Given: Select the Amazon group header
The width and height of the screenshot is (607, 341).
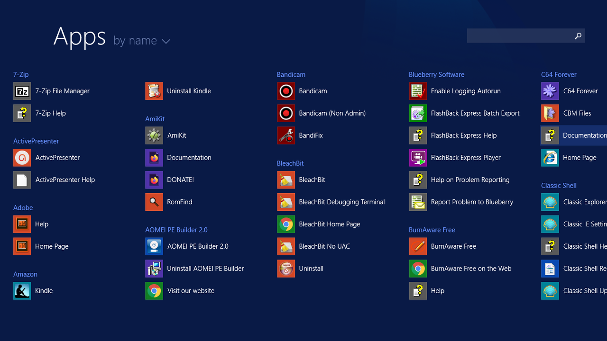Looking at the screenshot, I should click(25, 274).
